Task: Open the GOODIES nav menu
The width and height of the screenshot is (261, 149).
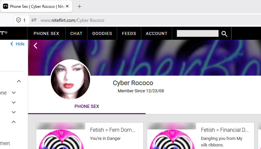Action: 102,34
